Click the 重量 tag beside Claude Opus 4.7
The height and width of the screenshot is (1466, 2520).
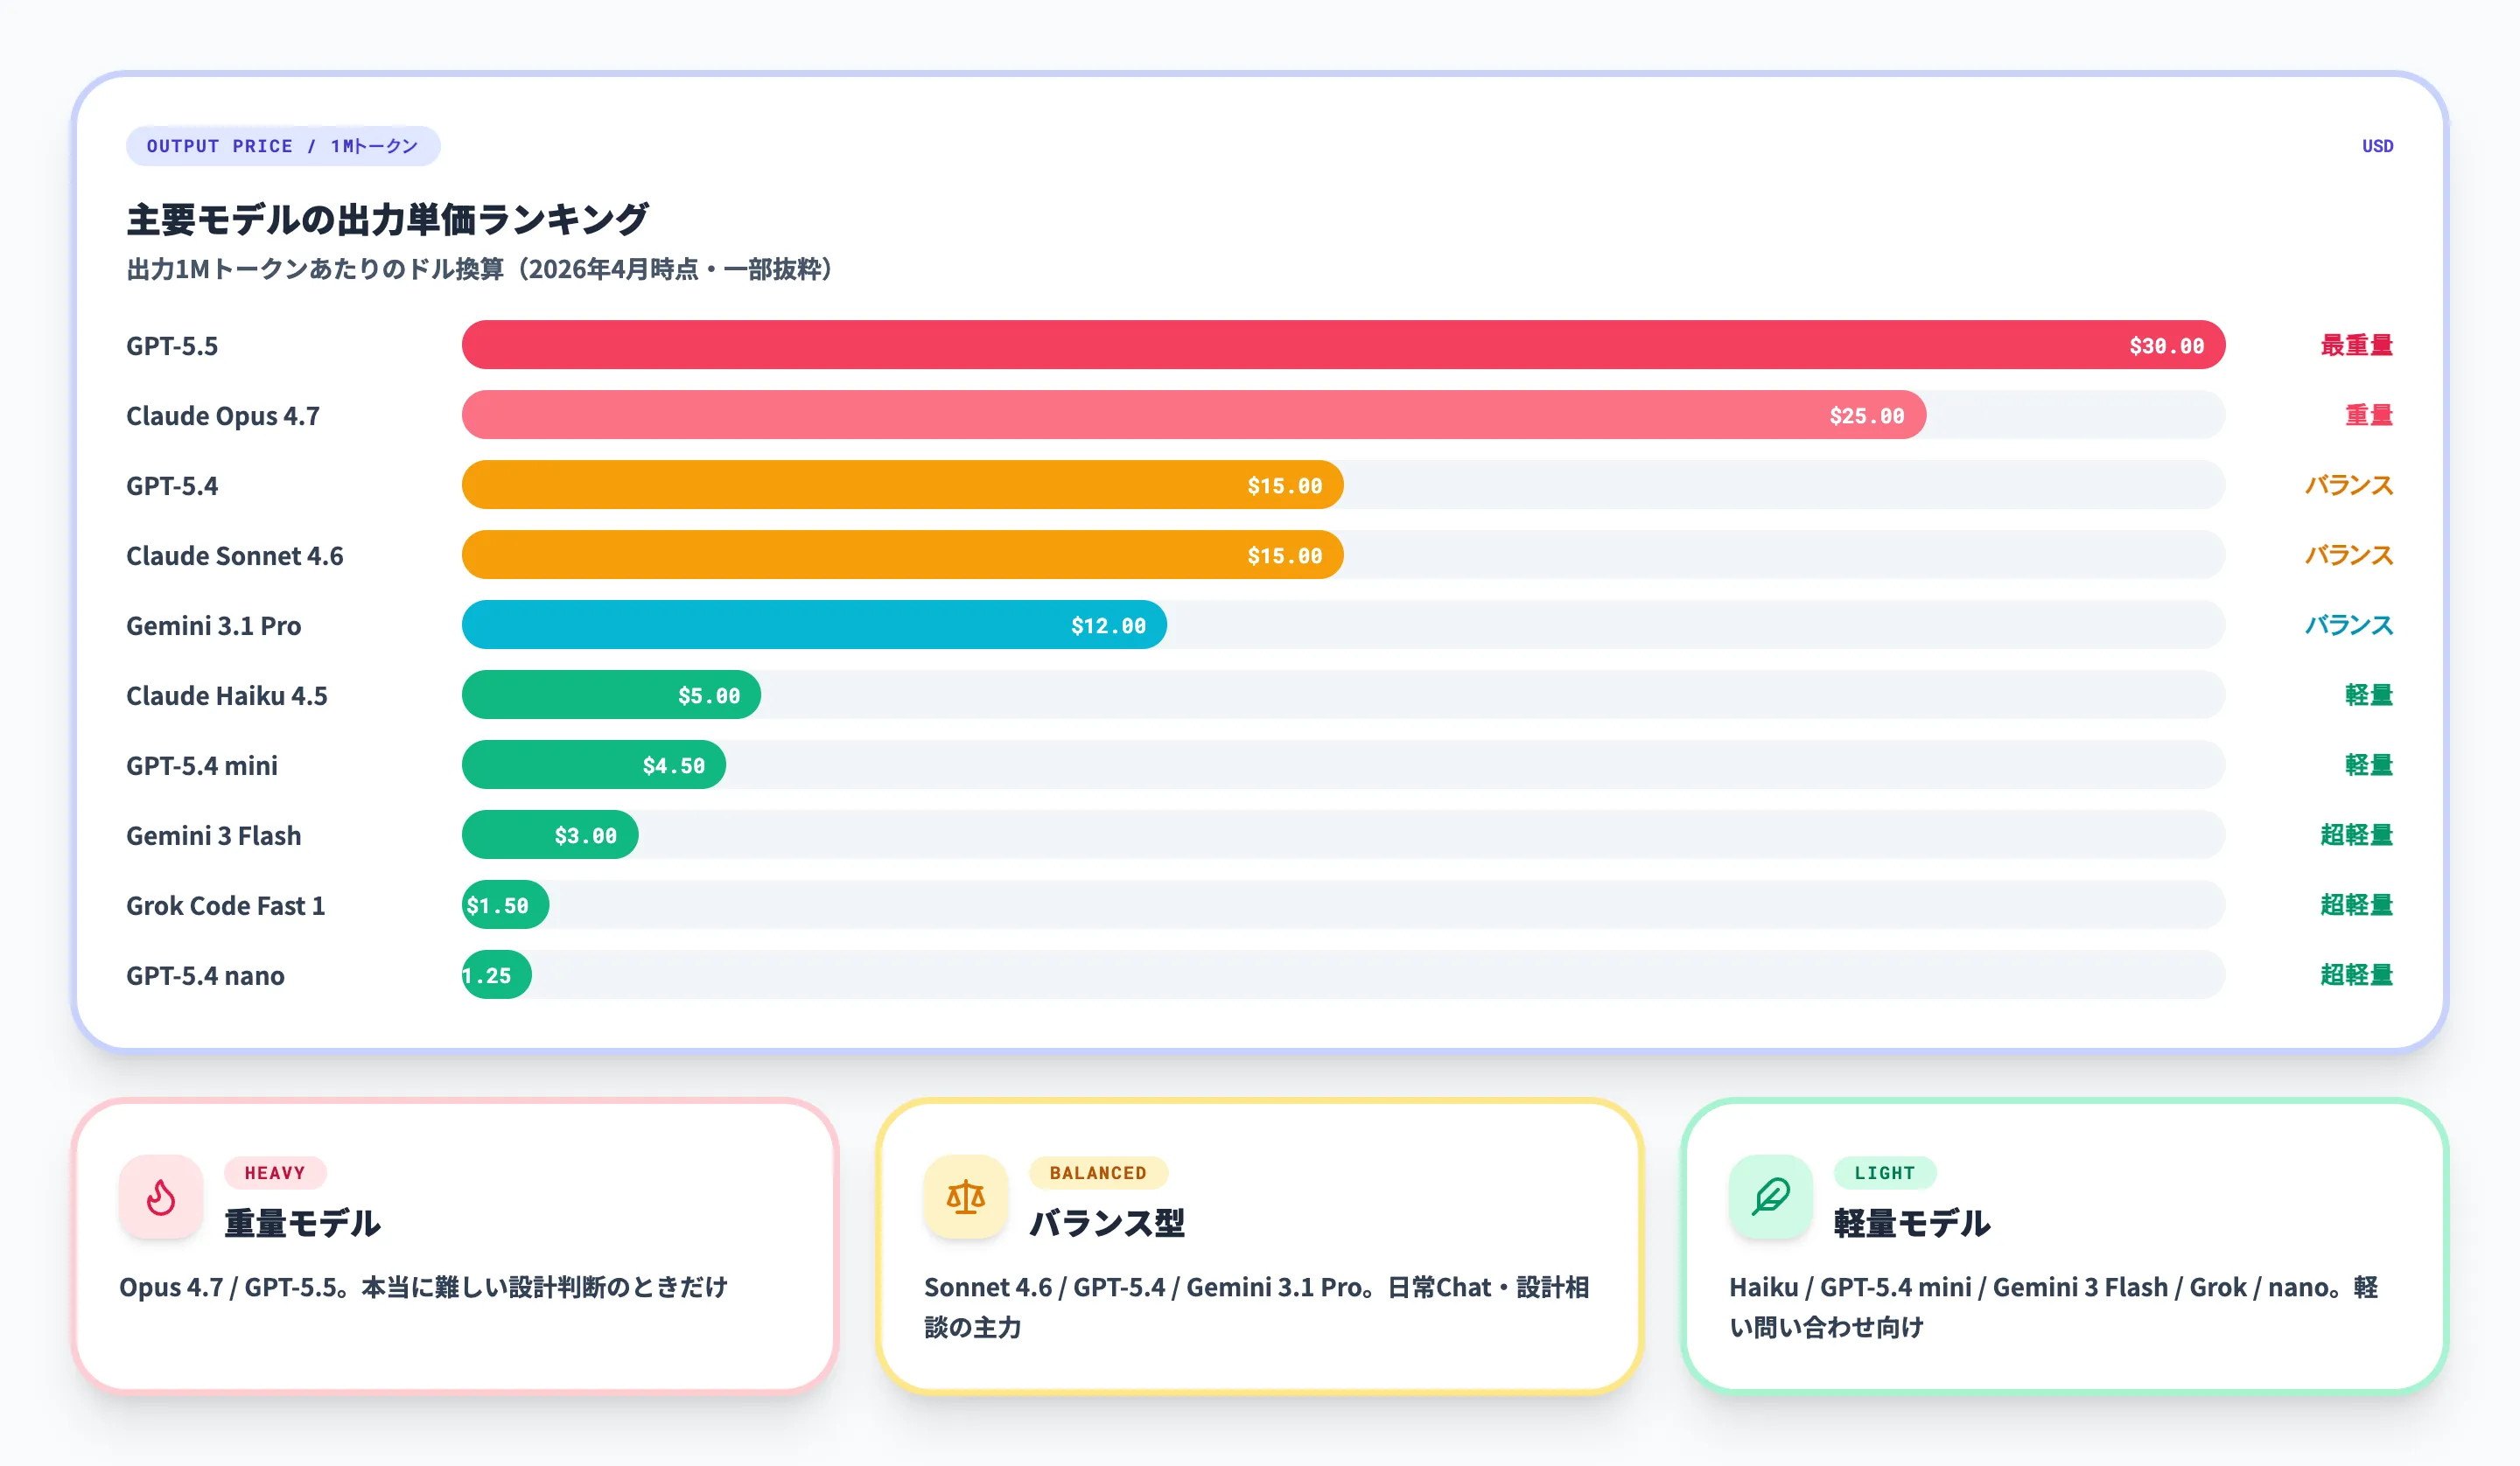(x=2369, y=415)
